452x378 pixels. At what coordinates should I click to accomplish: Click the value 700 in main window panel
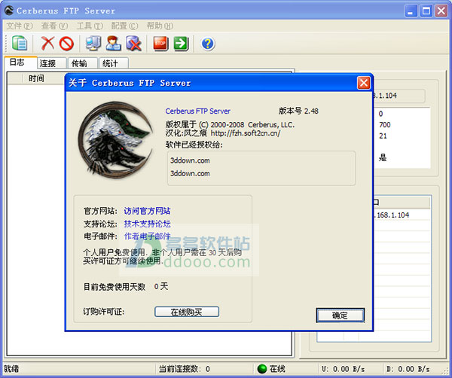384,125
